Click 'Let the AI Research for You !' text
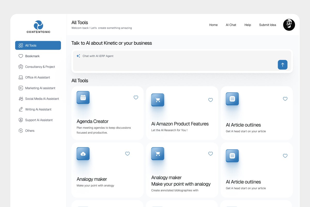 click(x=169, y=130)
